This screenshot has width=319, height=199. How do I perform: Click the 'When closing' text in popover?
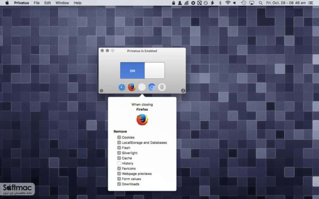coord(142,104)
